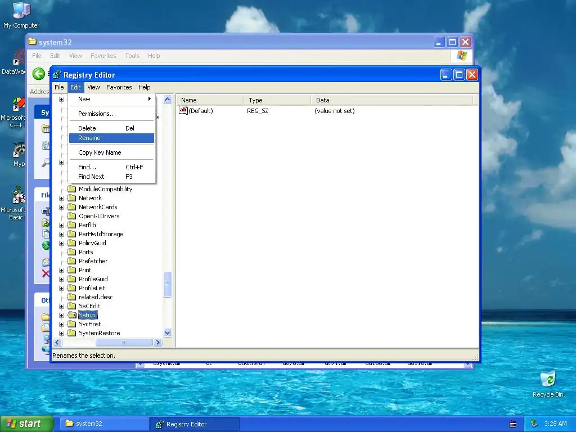576x432 pixels.
Task: Choose Find... from Edit menu
Action: [x=111, y=166]
